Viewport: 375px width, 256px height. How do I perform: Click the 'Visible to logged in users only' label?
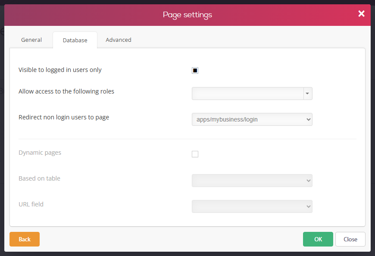coord(60,70)
